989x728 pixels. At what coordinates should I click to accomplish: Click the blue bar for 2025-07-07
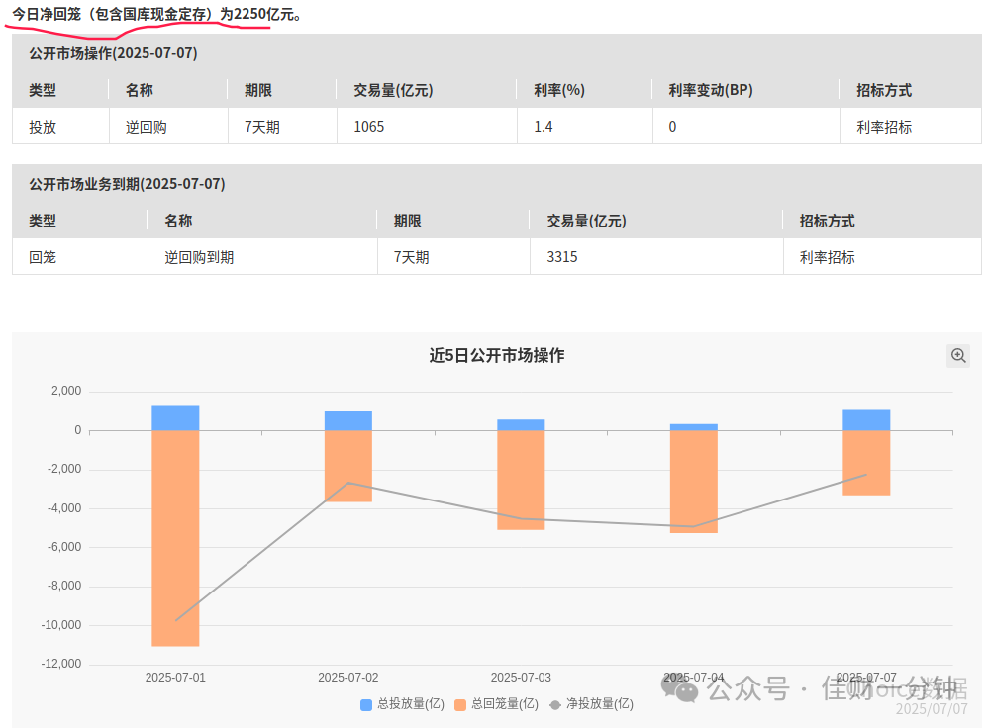click(866, 420)
